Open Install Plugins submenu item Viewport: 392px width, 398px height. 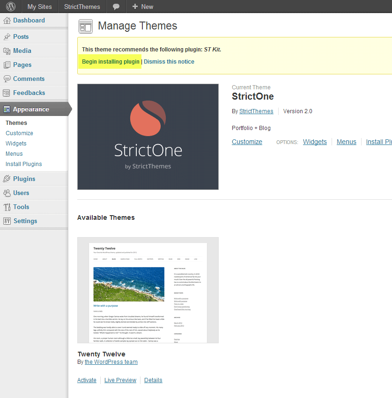23,164
